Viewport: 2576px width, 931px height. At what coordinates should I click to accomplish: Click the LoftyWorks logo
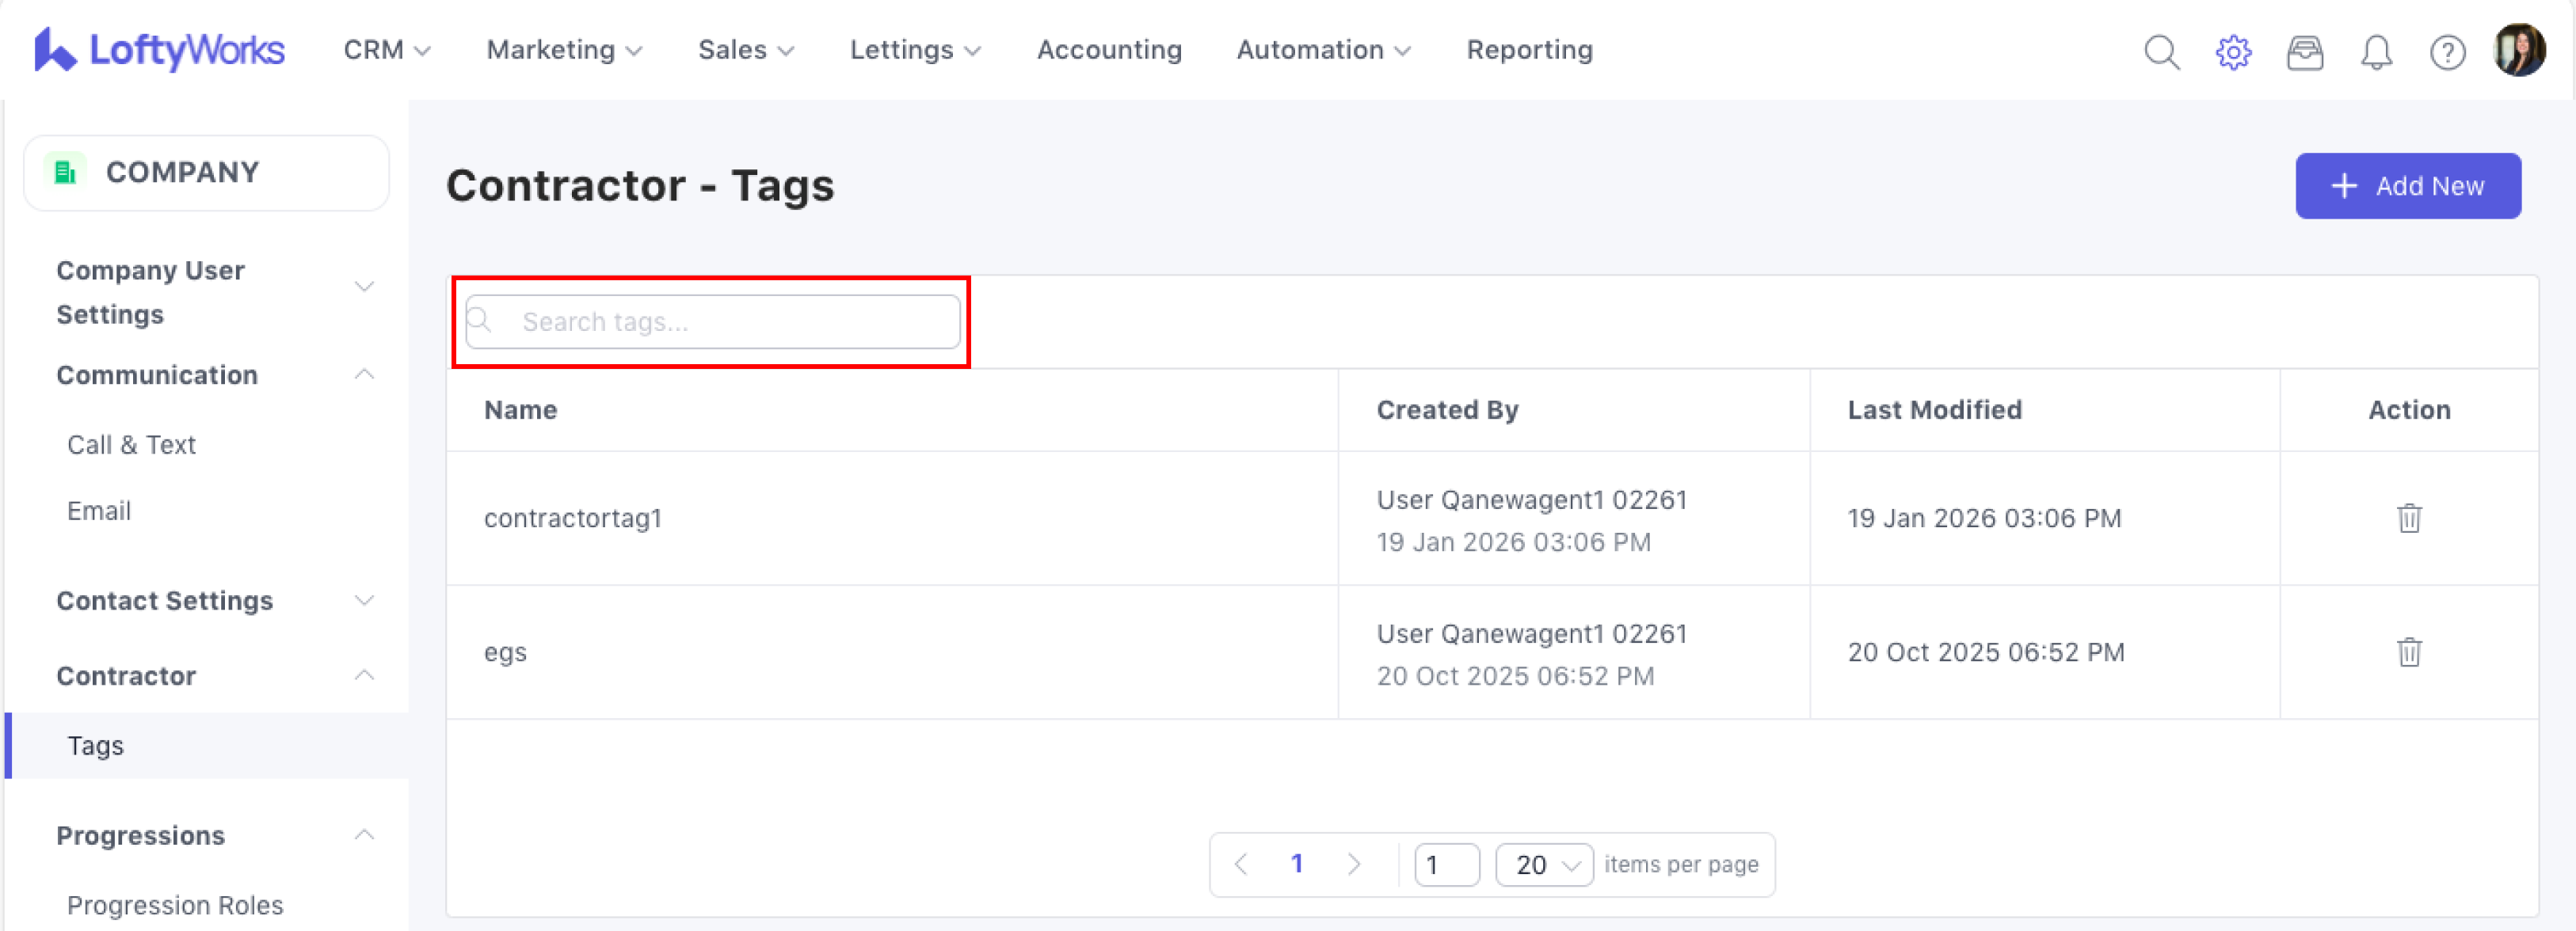[160, 50]
